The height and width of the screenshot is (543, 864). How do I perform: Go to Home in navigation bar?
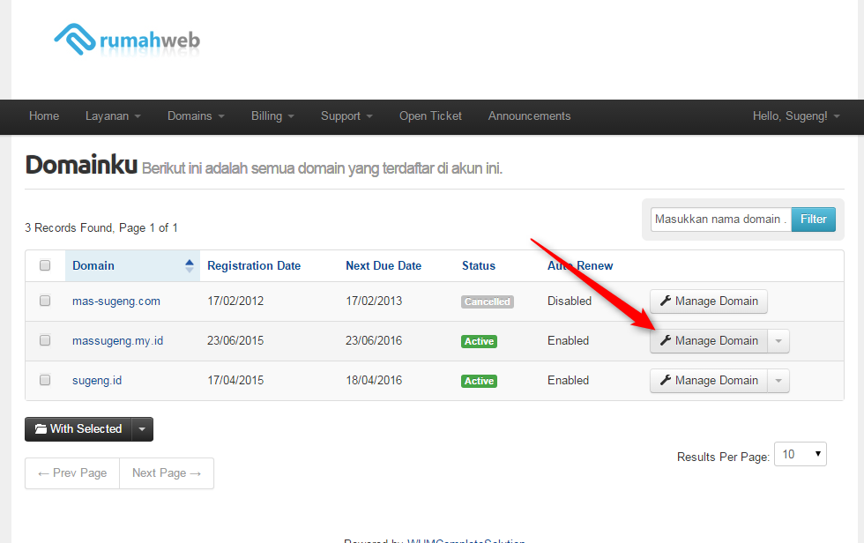[x=44, y=116]
